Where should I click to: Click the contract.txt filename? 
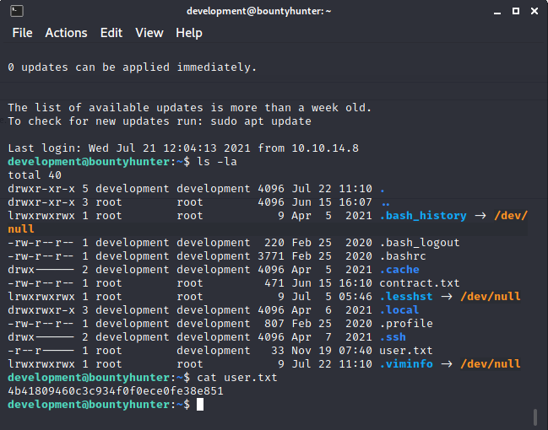(x=420, y=283)
